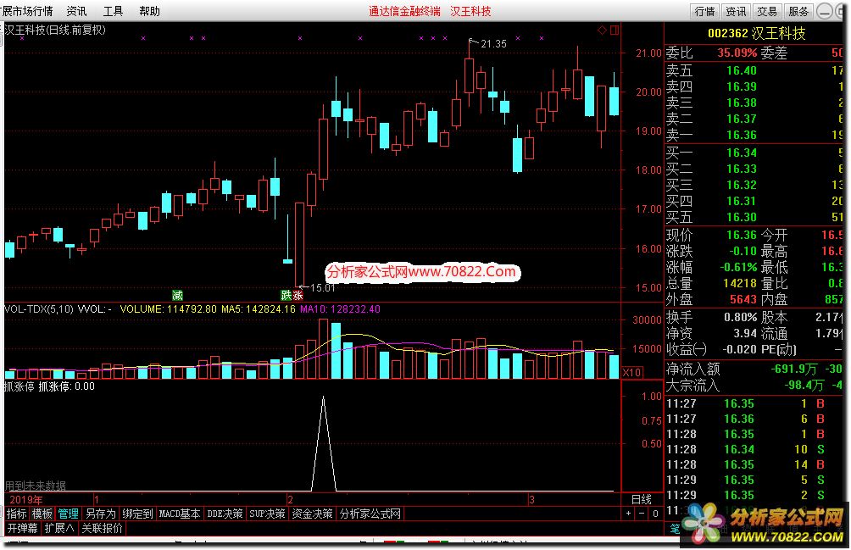
Task: Click the 2019年 label on time axis
Action: (26, 499)
